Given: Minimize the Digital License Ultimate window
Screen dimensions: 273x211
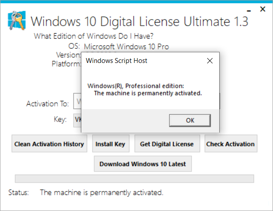Looking at the screenshot, I should (x=249, y=11).
